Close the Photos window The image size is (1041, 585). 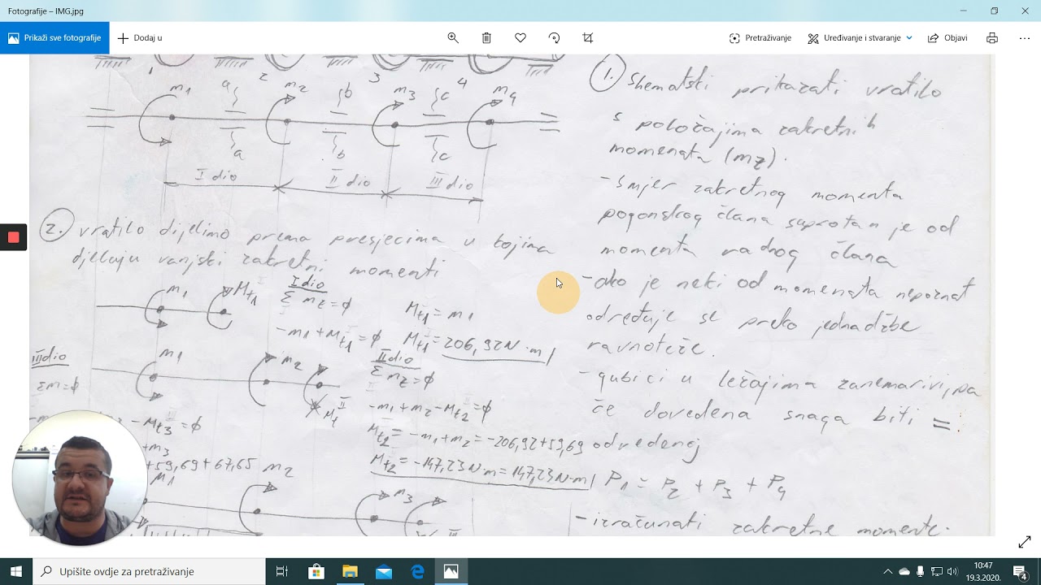[x=1025, y=11]
